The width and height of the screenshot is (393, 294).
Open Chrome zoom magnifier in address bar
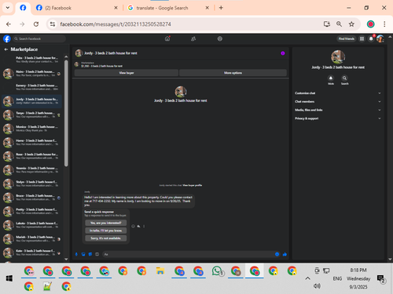[x=339, y=24]
